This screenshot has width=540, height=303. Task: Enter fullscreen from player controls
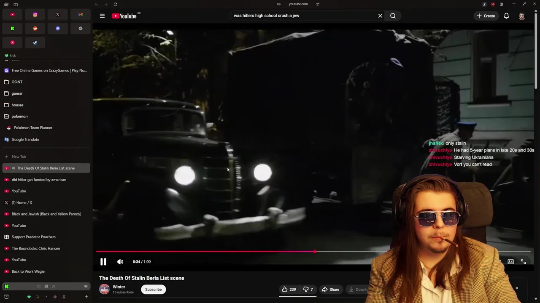click(523, 262)
